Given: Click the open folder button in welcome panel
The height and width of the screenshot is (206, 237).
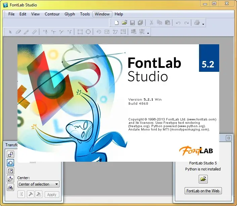Looking at the screenshot, I should (x=203, y=179).
